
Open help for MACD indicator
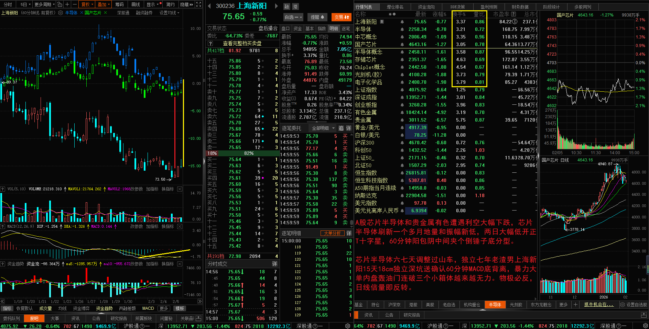click(3, 226)
